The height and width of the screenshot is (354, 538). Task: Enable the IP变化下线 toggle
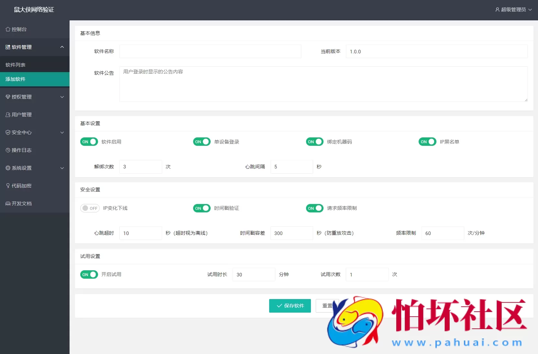(90, 208)
